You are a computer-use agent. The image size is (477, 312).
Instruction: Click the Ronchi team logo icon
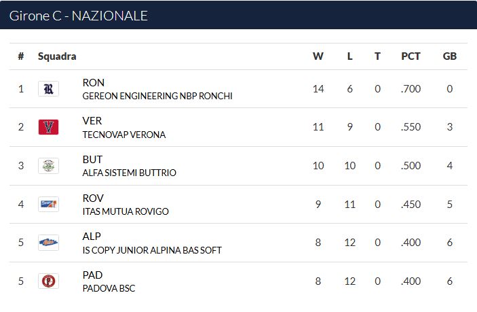tap(48, 88)
